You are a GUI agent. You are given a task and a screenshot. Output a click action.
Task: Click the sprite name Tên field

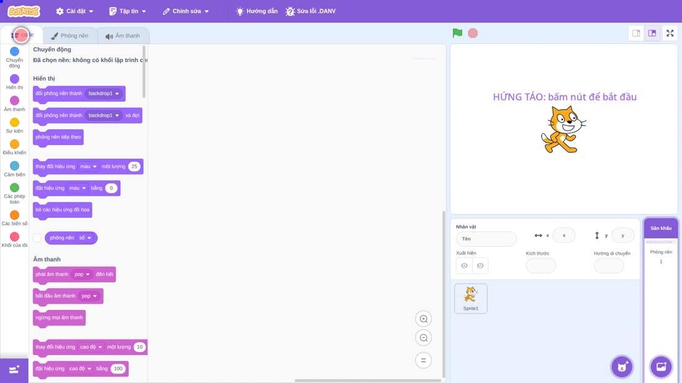pos(486,239)
